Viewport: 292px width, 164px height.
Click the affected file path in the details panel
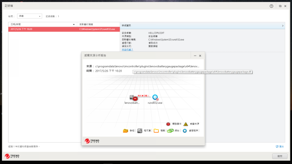(x=166, y=40)
